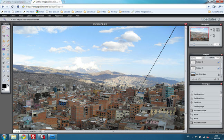Toggle visibility checkbox of Calque 1
This screenshot has width=224, height=140.
[x=218, y=68]
